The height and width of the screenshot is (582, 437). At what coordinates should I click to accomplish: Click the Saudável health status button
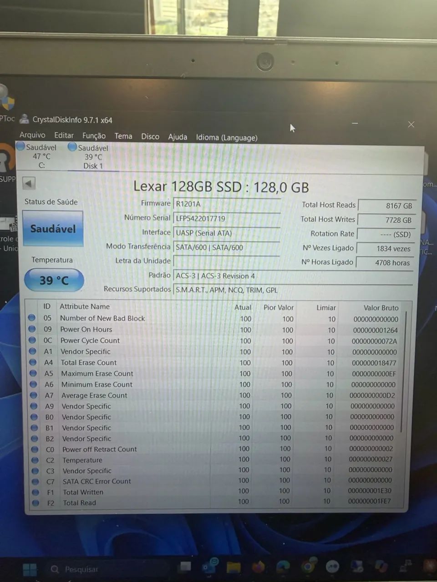click(53, 229)
